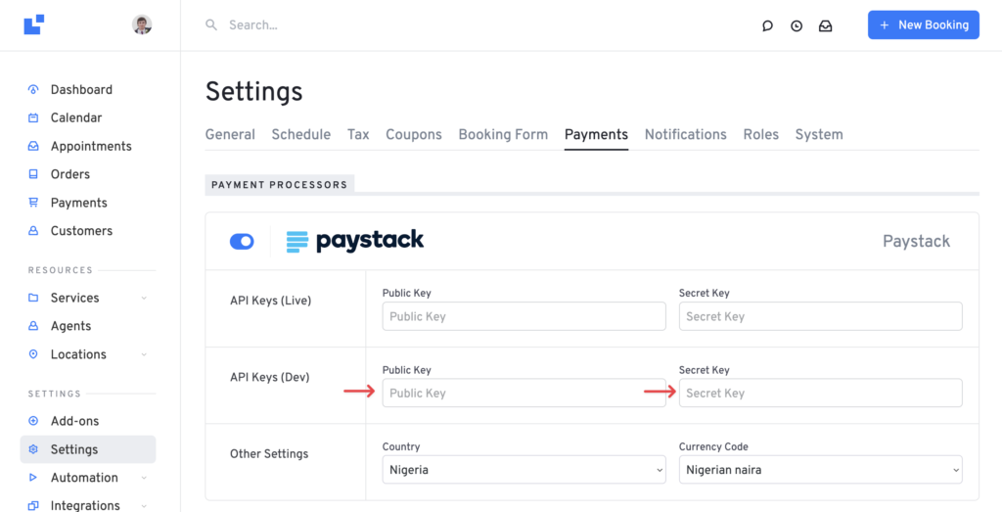
Task: Select the Payments settings tab
Action: (596, 135)
